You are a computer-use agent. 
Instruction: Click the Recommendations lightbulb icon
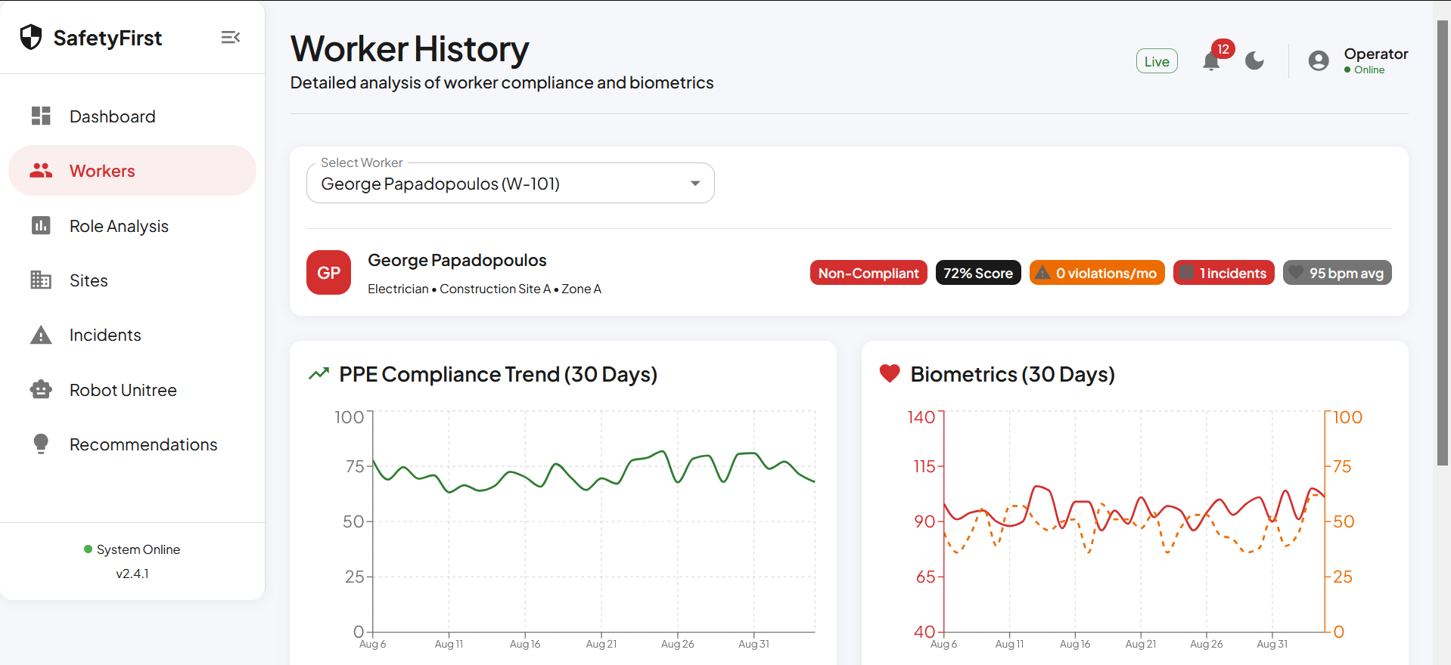41,444
